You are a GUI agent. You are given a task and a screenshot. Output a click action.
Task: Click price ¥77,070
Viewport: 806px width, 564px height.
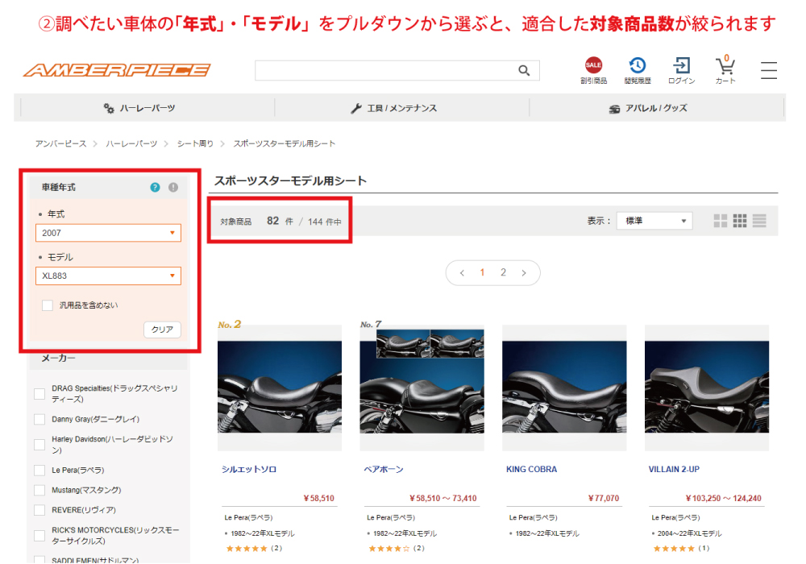point(604,498)
